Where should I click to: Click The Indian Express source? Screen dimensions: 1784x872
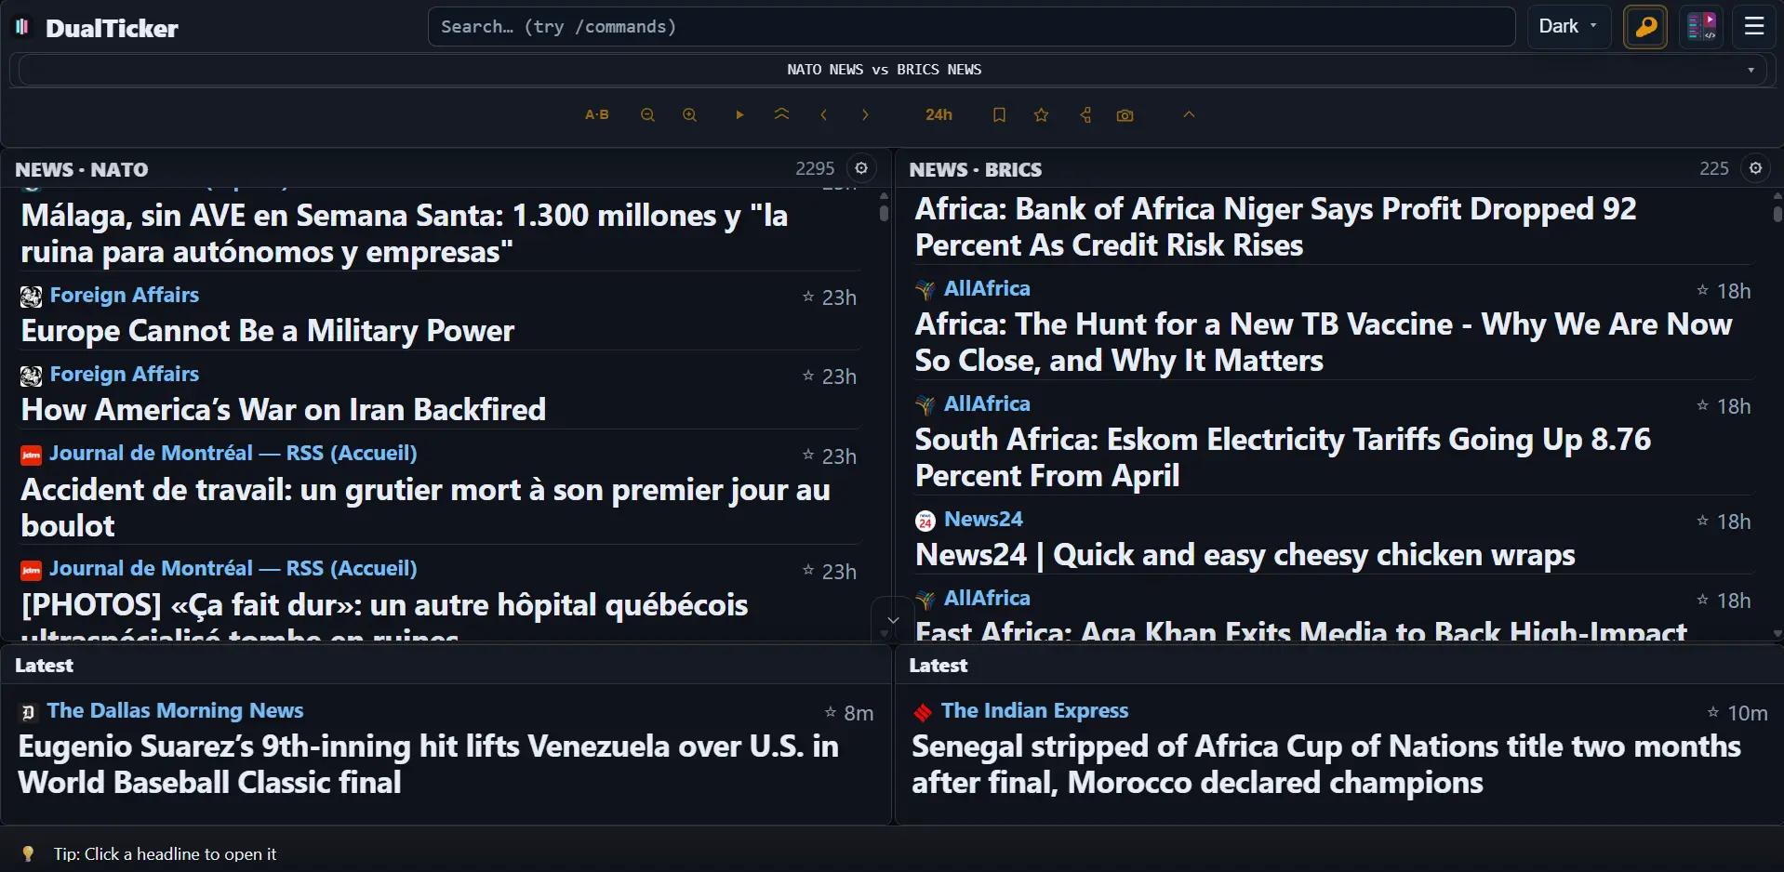[1034, 711]
